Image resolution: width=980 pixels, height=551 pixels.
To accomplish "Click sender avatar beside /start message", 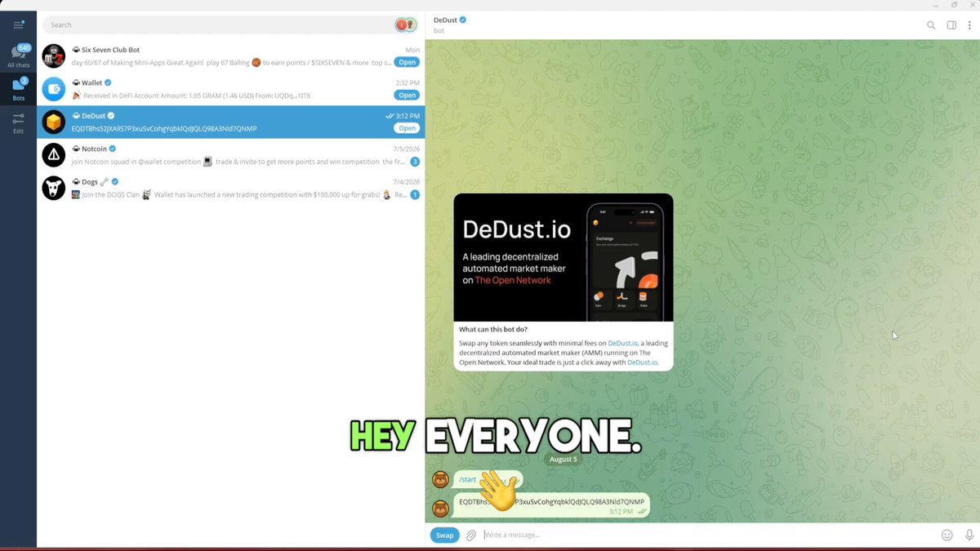I will click(x=440, y=479).
